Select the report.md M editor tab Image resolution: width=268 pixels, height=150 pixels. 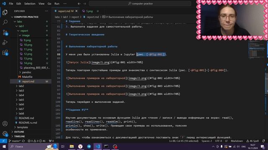click(x=66, y=11)
